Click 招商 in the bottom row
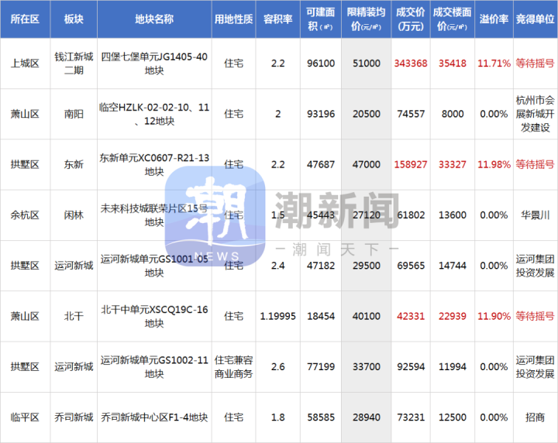This screenshot has width=558, height=443. click(535, 417)
